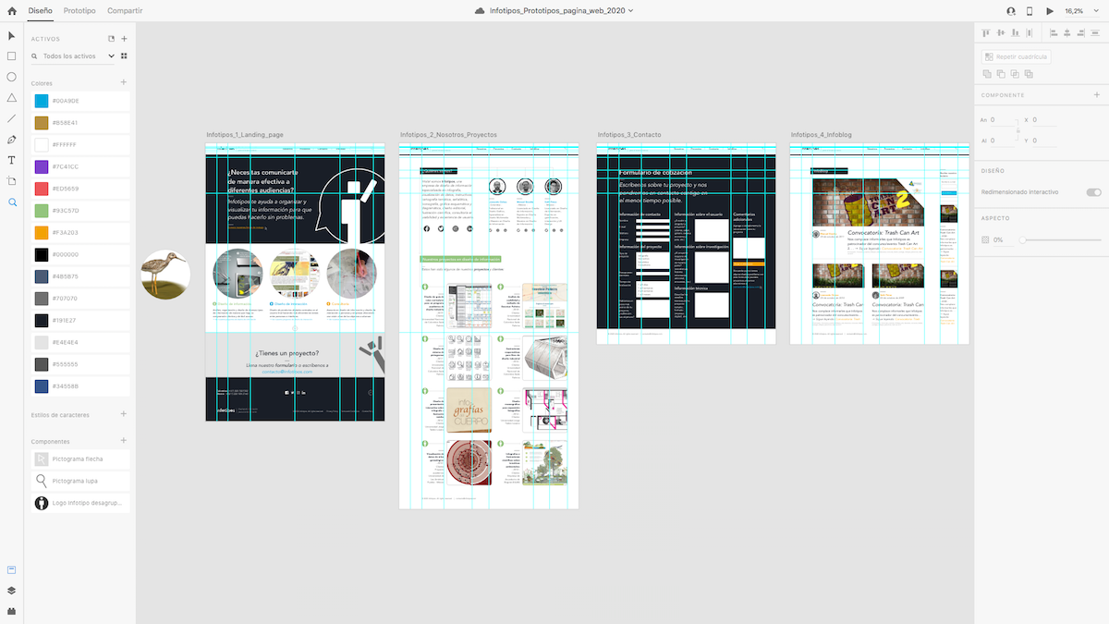Image resolution: width=1109 pixels, height=624 pixels.
Task: Select the Polygon triangle tool
Action: point(12,97)
